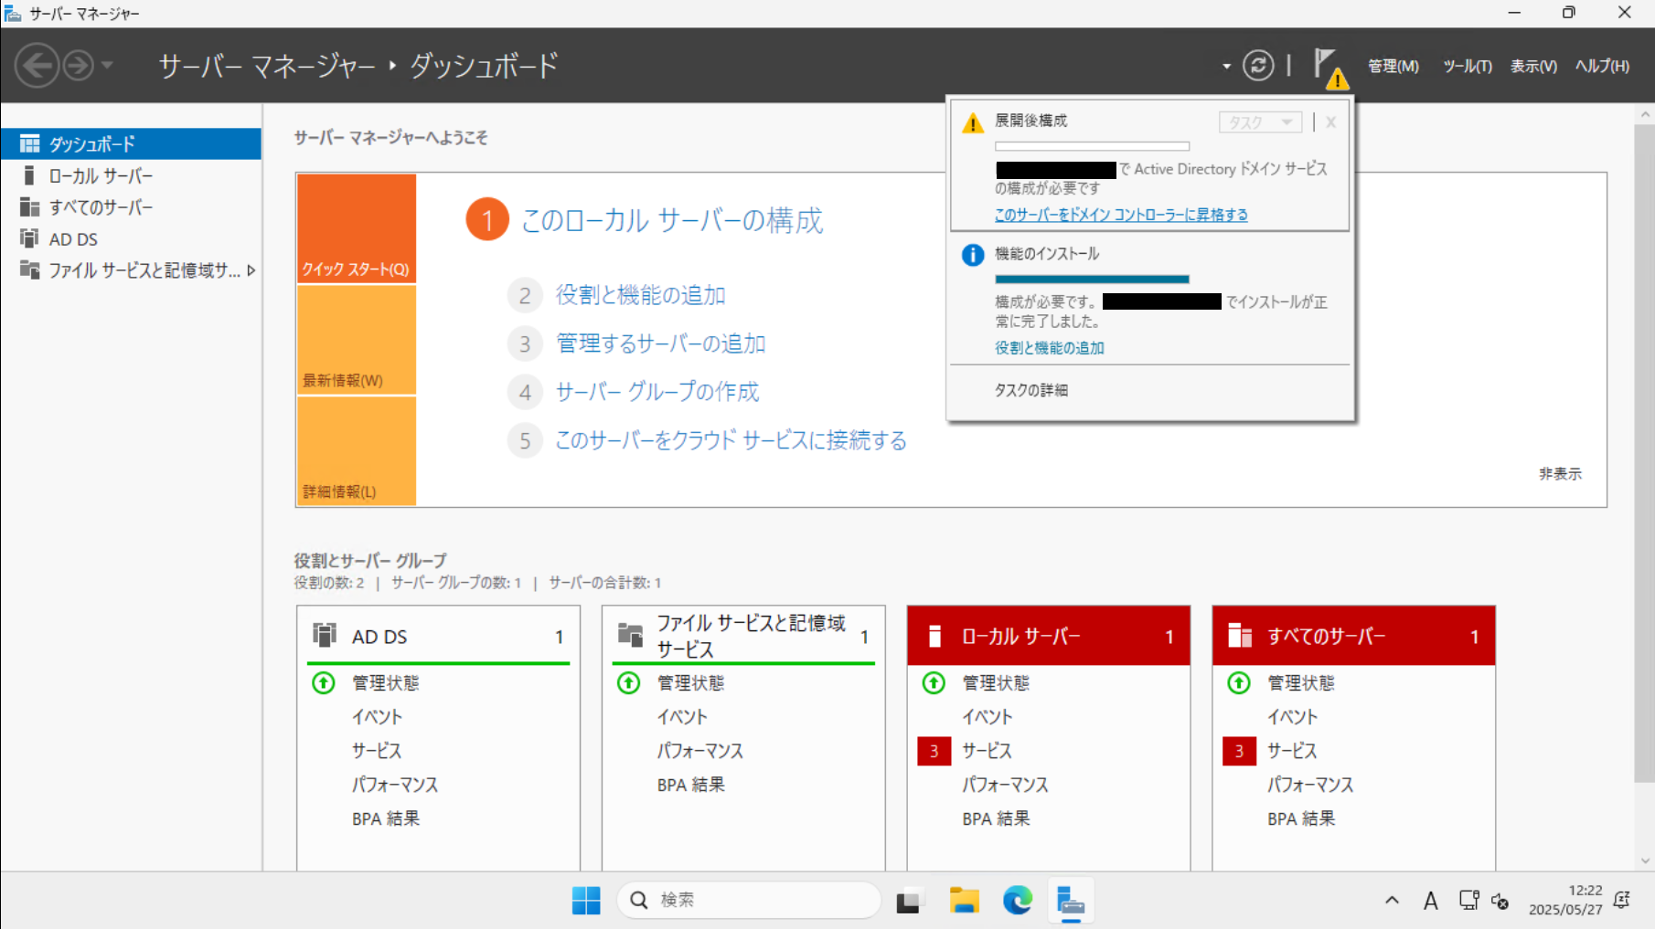The image size is (1655, 929).
Task: Open パフォーマンス in ファイル サービス tile
Action: point(699,751)
